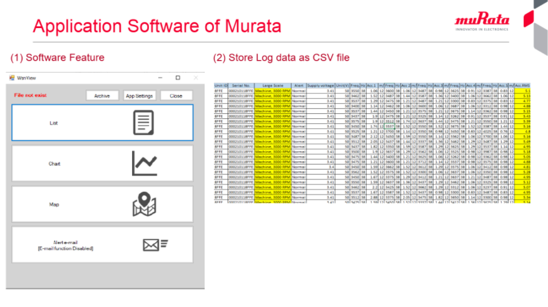548x307 pixels.
Task: Click the '(1) Software Feature' heading
Action: click(58, 58)
